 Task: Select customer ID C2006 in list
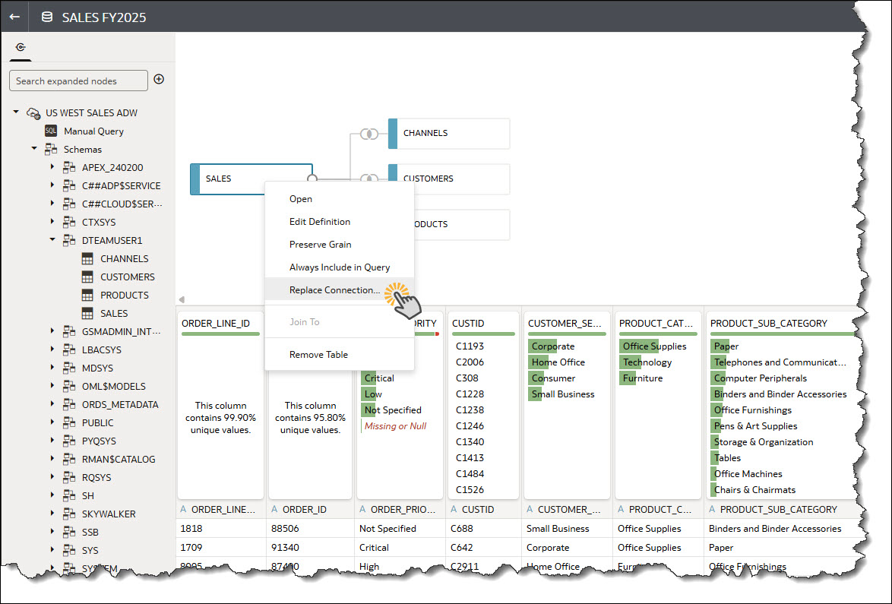(470, 362)
